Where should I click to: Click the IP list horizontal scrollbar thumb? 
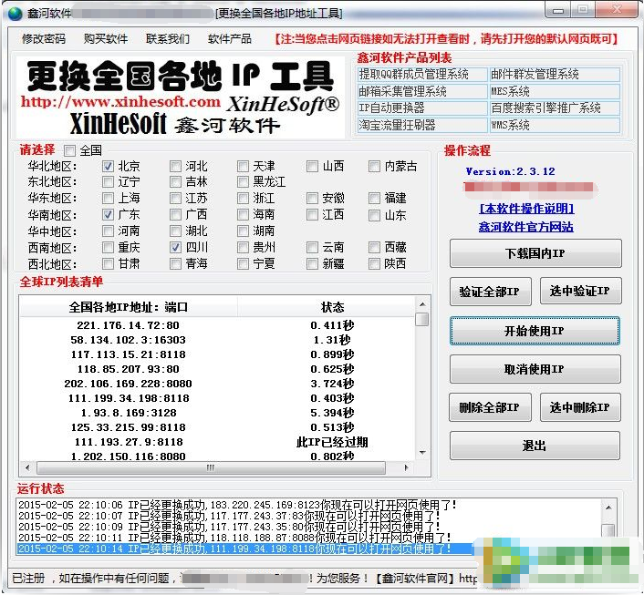click(x=211, y=467)
